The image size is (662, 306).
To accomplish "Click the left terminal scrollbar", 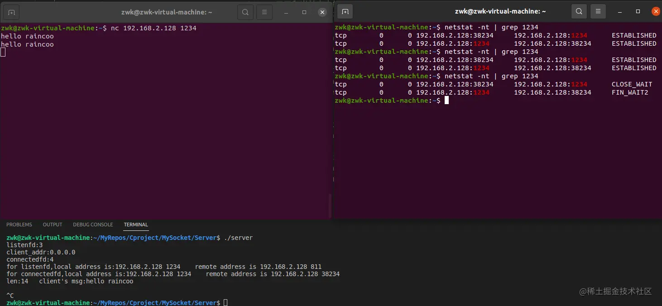I will point(330,206).
